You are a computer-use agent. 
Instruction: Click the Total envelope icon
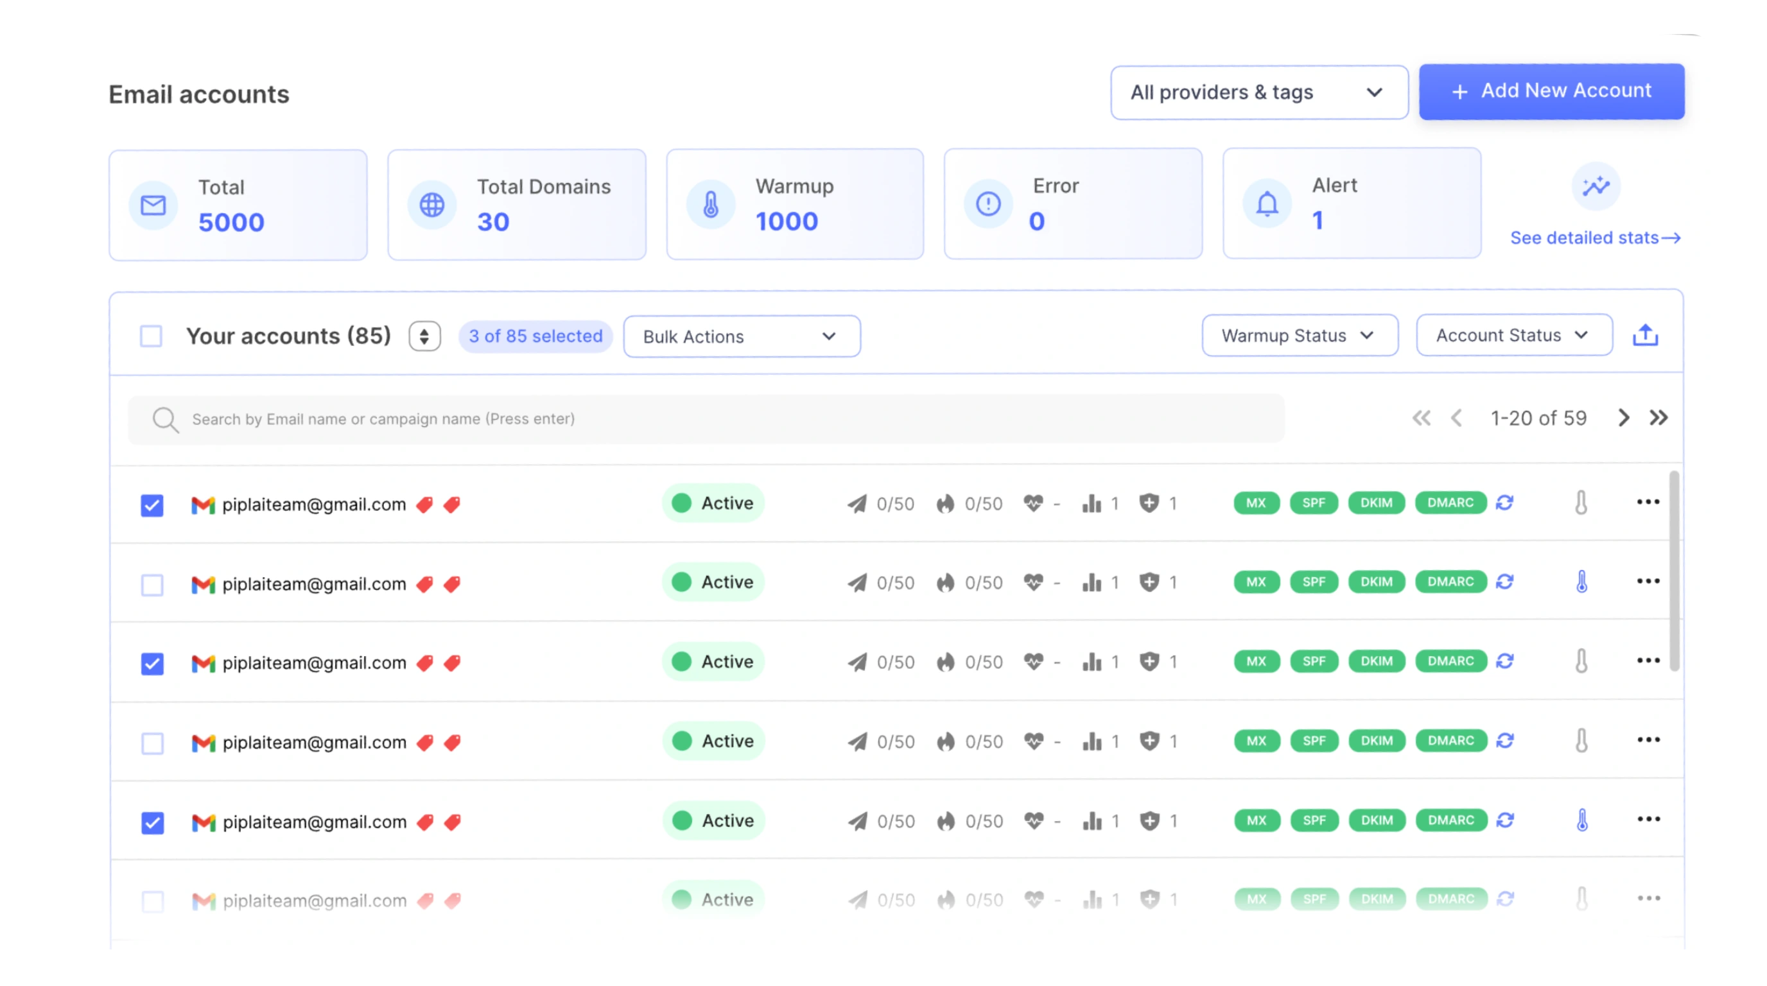153,205
